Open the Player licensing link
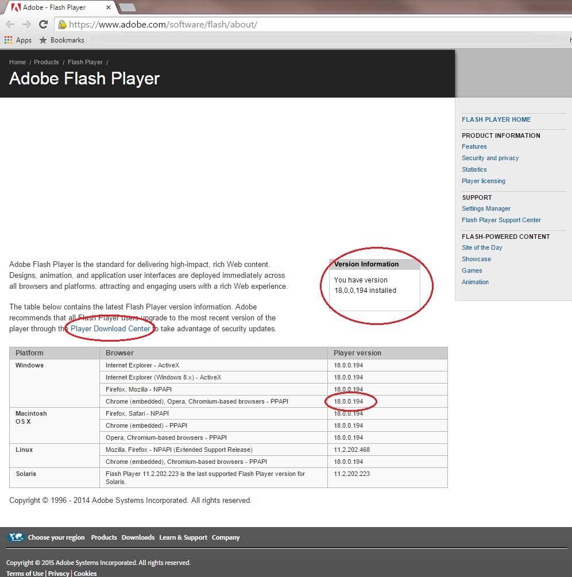Image resolution: width=572 pixels, height=577 pixels. point(484,181)
